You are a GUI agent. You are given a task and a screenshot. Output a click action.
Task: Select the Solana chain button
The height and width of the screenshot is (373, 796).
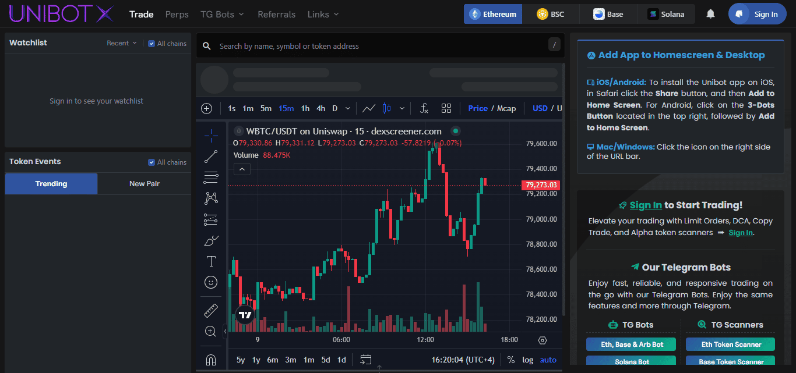pos(666,14)
